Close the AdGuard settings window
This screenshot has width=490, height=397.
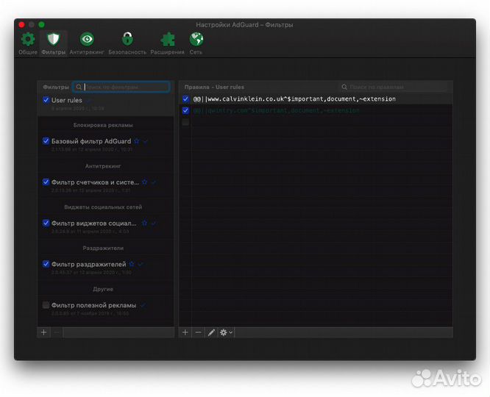[x=21, y=25]
